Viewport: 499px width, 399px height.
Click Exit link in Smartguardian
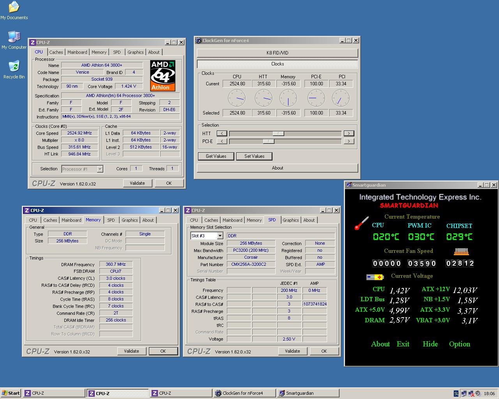(x=403, y=344)
